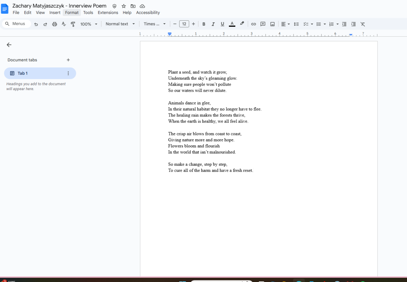Click the line "To cure all of the harm and have a fresh reset."
The image size is (407, 282).
pyautogui.click(x=210, y=171)
